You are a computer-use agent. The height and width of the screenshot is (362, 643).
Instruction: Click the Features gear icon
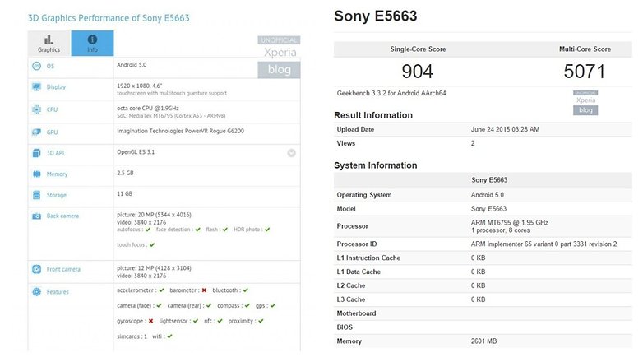click(36, 292)
